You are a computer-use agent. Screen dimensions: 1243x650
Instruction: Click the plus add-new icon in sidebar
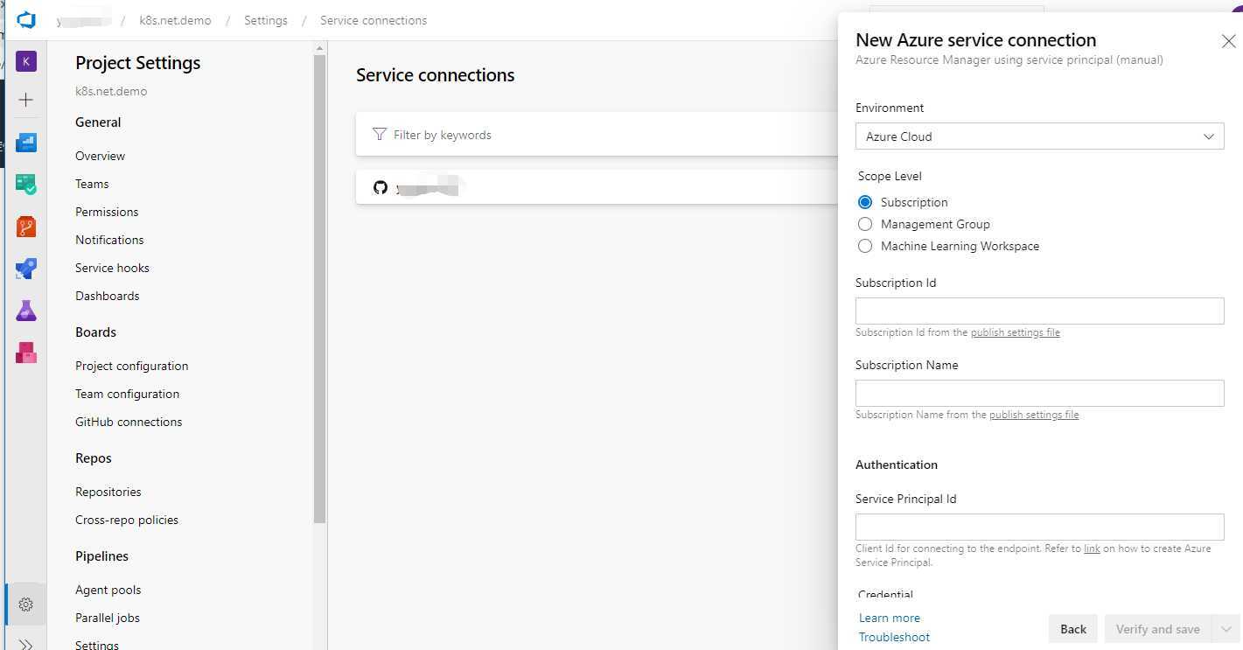point(26,100)
